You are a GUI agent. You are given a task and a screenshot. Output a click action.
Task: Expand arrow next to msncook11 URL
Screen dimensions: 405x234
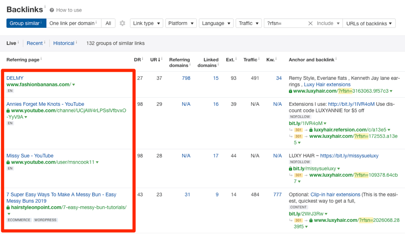click(x=98, y=162)
